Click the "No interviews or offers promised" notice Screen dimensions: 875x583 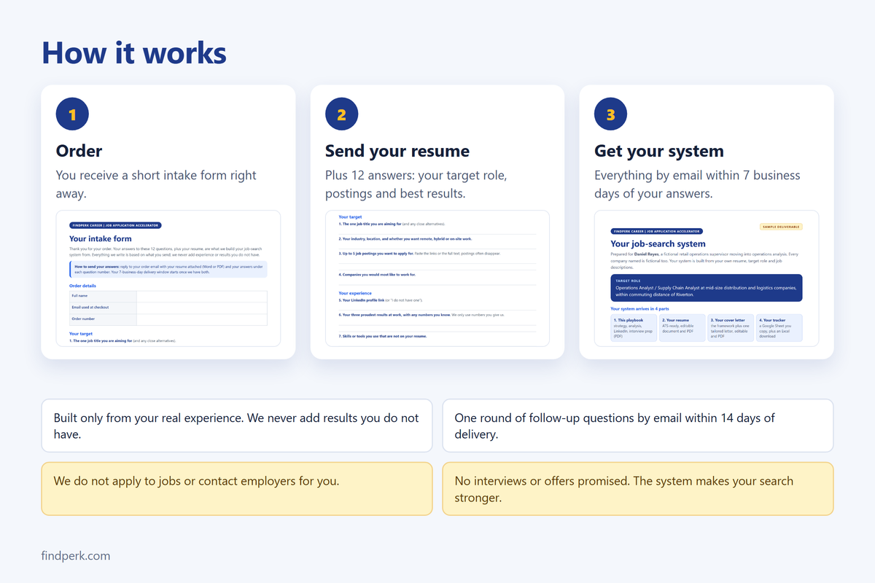[638, 488]
